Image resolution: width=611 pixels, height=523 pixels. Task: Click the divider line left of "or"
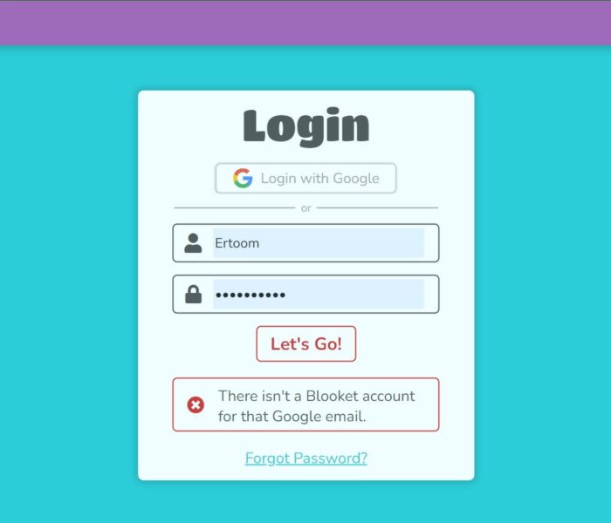point(235,207)
